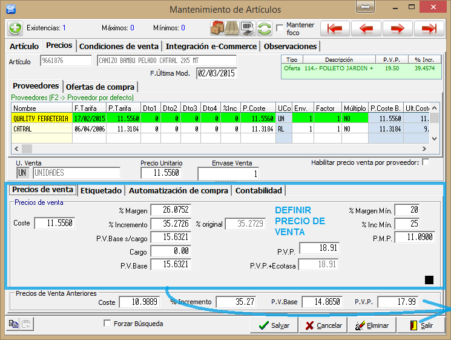Screen dimensions: 451x340
Task: Click the green plus add-article icon
Action: tap(15, 28)
